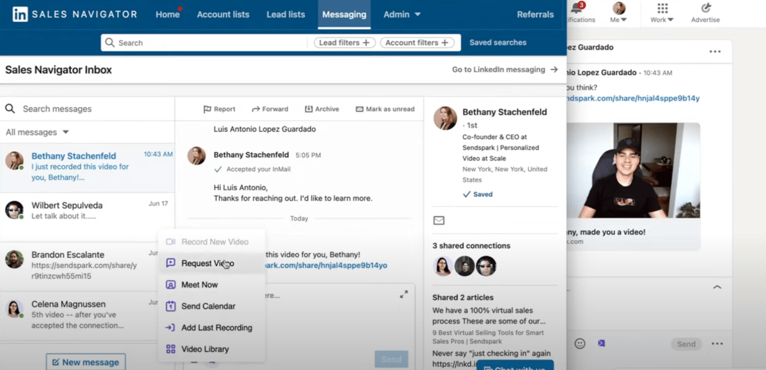Click Go to LinkedIn messaging
766x370 pixels.
pyautogui.click(x=505, y=70)
